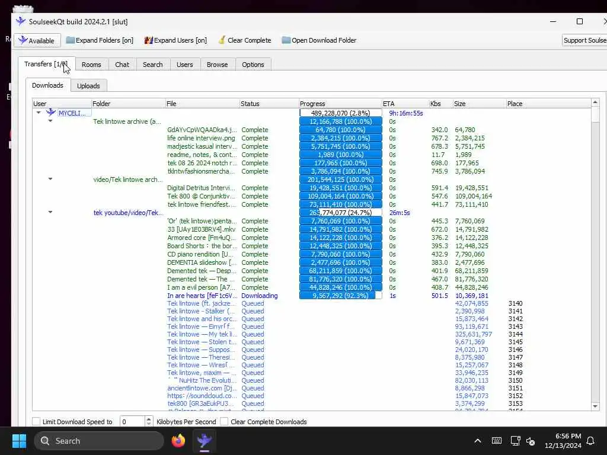Open the Search tab
607x455 pixels.
pyautogui.click(x=153, y=65)
